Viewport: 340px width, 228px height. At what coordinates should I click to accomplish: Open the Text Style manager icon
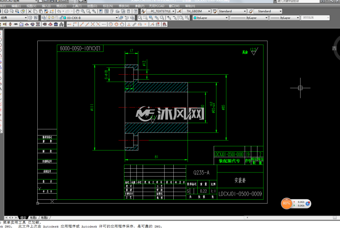pos(143,11)
